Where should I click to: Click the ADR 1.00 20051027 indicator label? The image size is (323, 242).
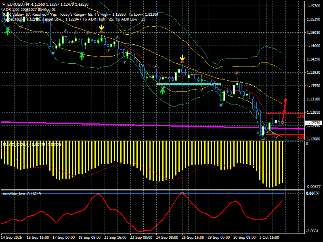click(29, 9)
